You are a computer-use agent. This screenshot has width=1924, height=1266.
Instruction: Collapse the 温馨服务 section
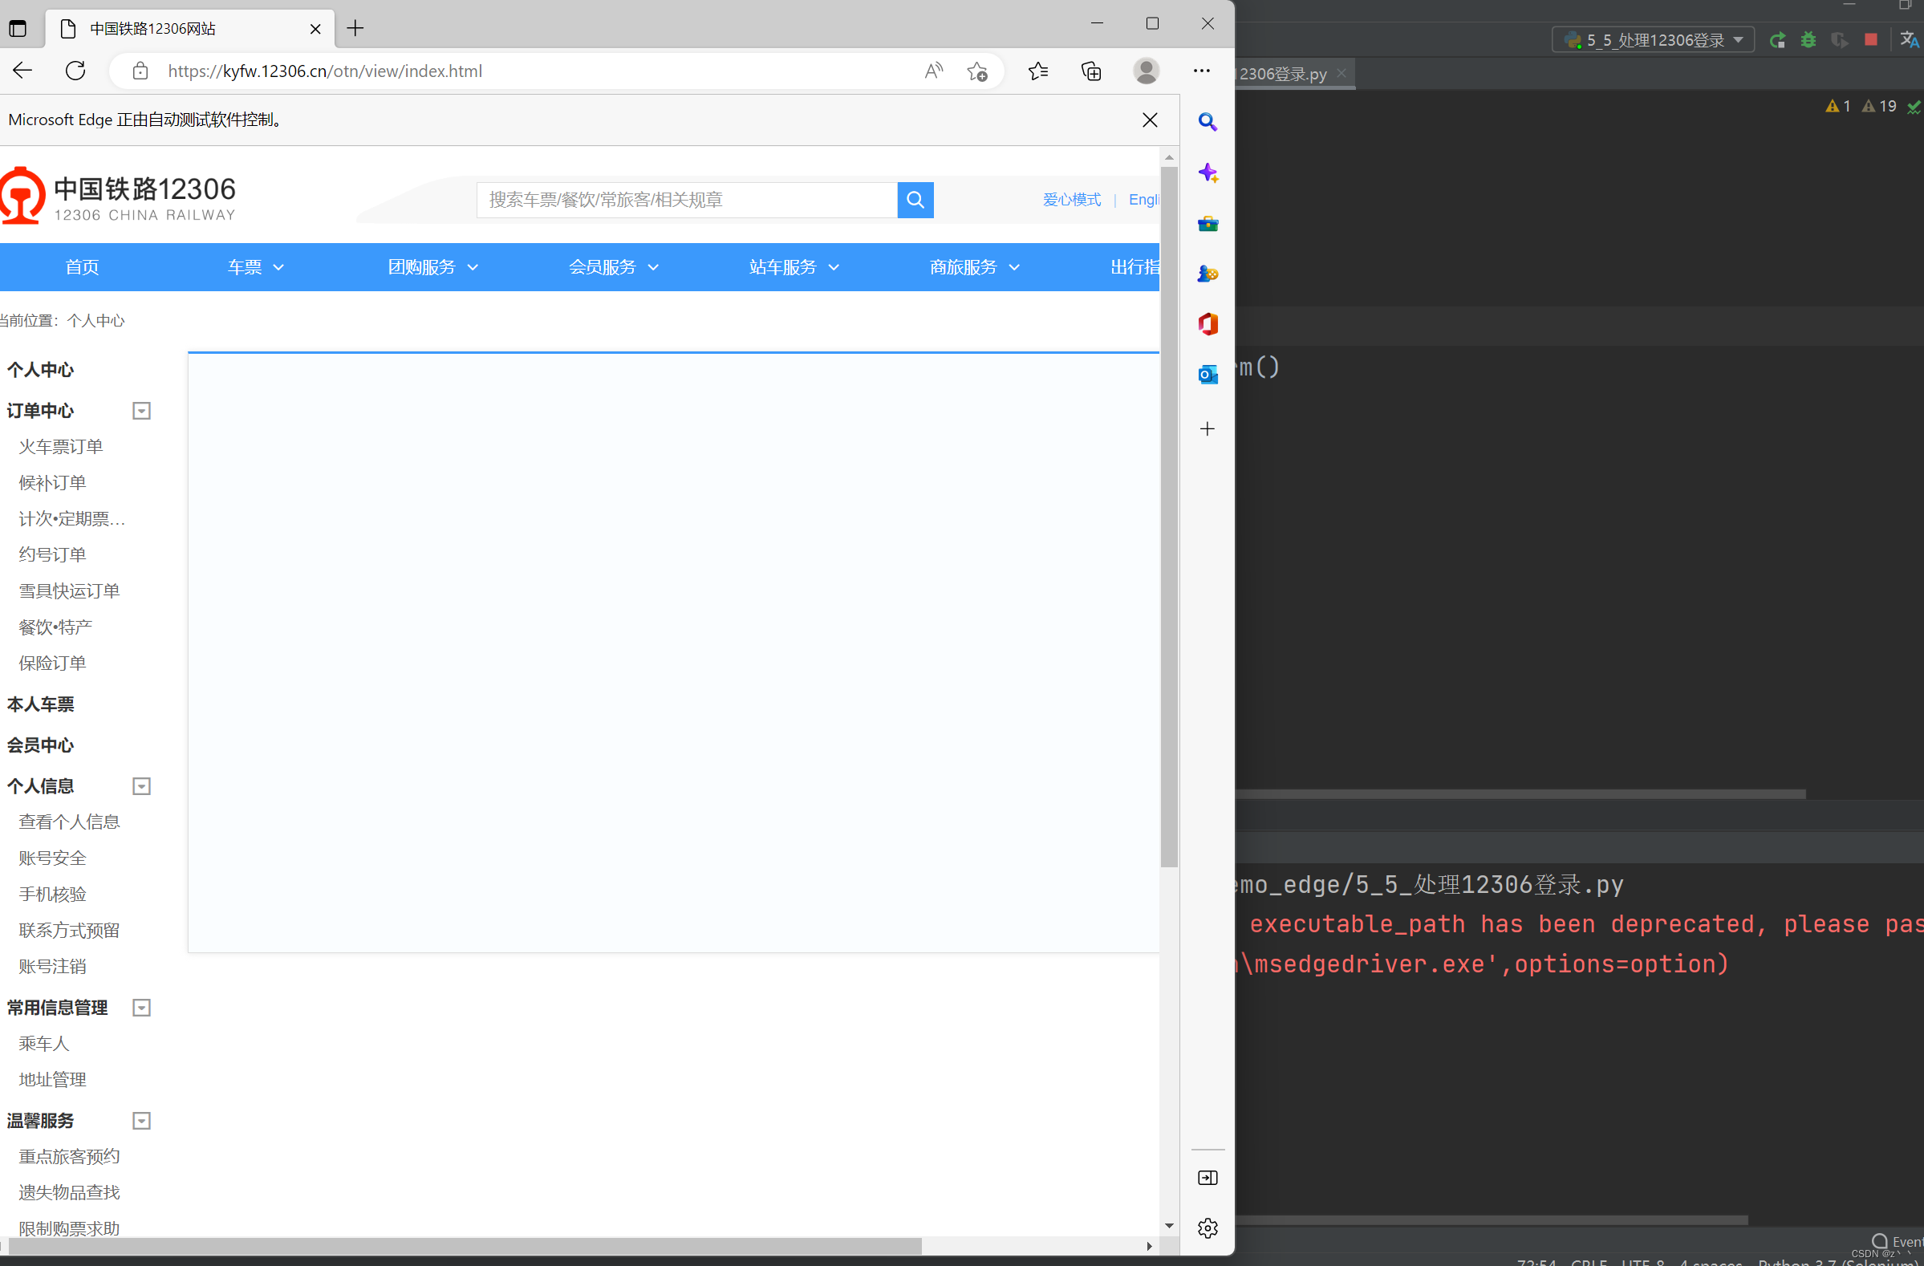(141, 1122)
